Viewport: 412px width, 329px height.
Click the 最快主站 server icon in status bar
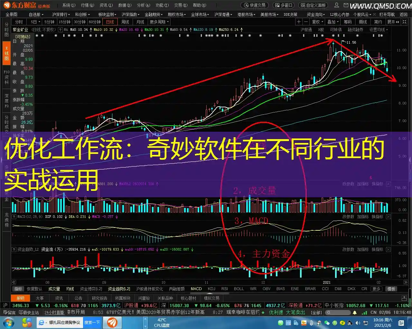click(x=29, y=312)
